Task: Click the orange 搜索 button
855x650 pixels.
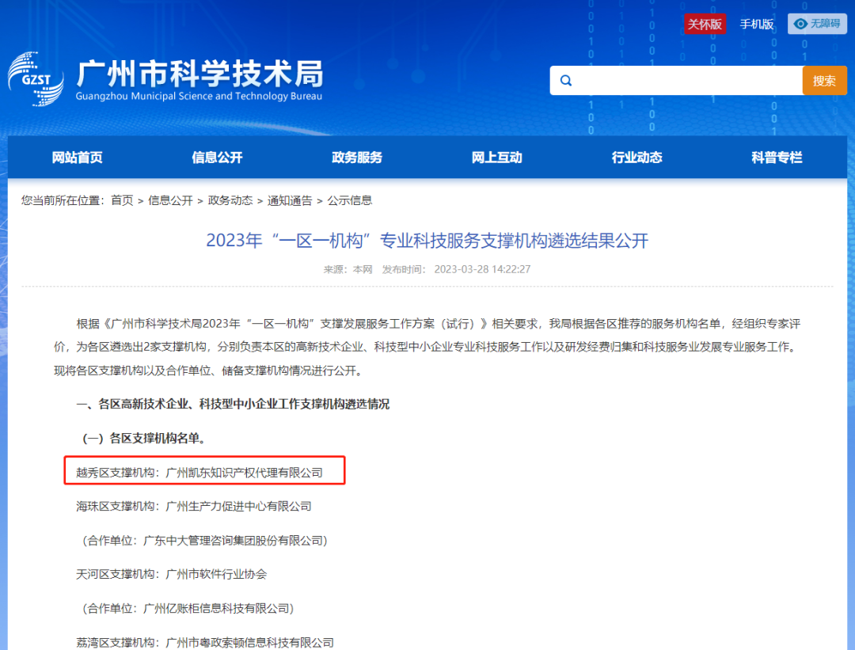Action: click(824, 81)
